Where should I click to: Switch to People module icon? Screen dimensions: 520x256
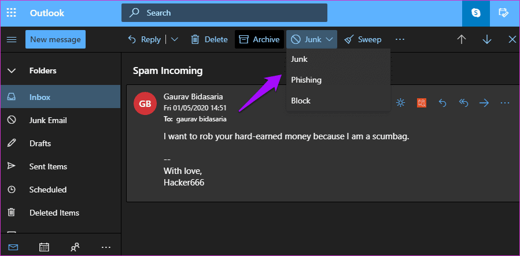pos(75,247)
